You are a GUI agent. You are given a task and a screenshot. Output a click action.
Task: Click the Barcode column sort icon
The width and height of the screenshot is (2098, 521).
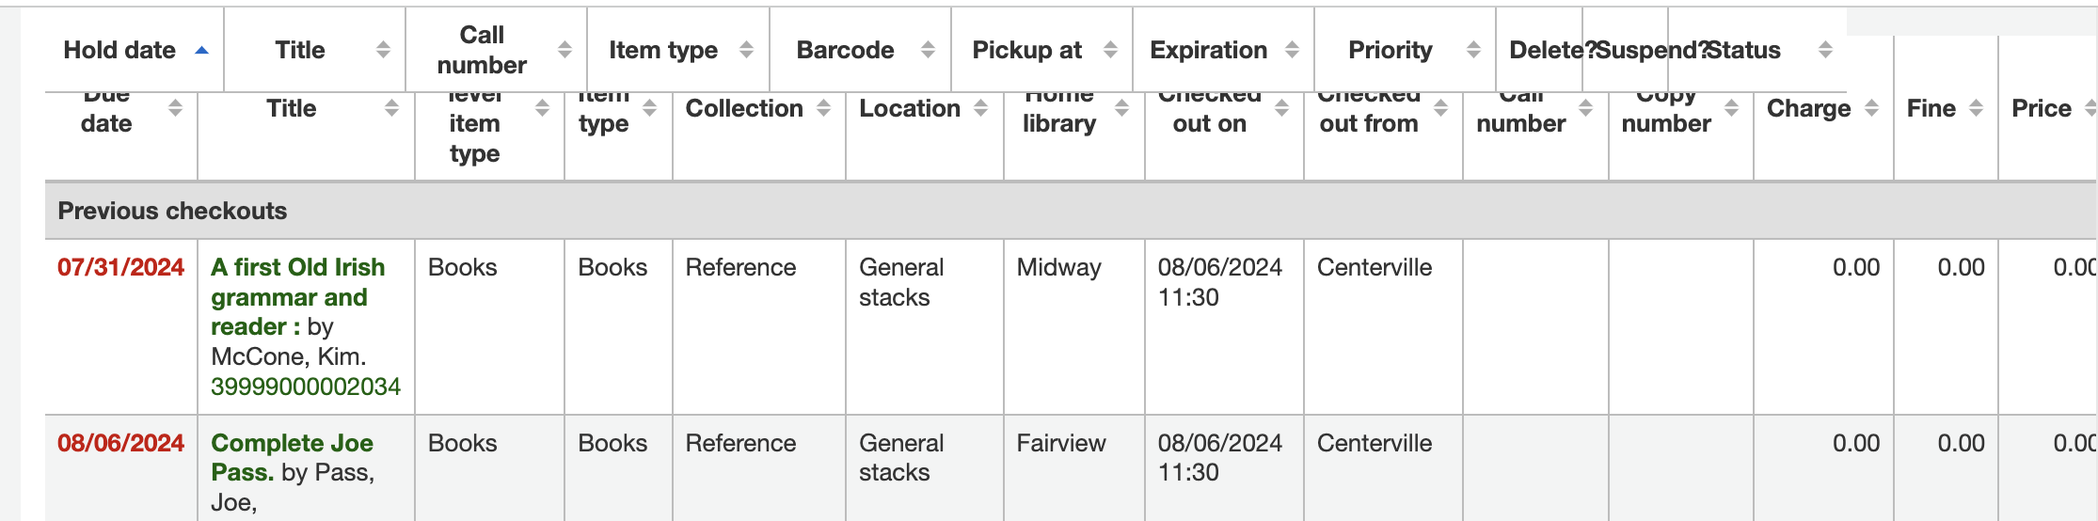point(928,50)
